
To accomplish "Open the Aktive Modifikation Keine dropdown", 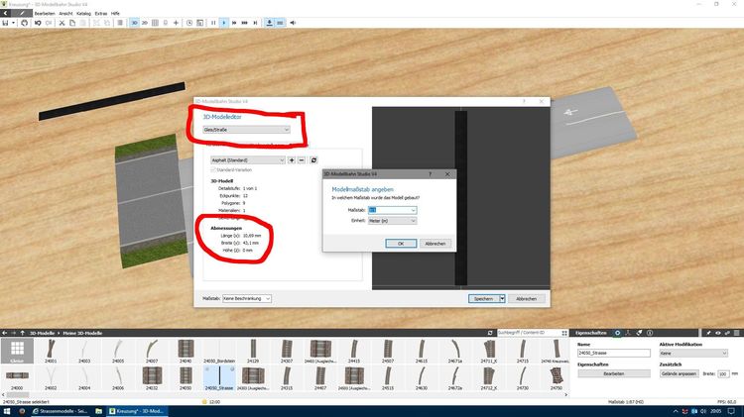I will [693, 353].
